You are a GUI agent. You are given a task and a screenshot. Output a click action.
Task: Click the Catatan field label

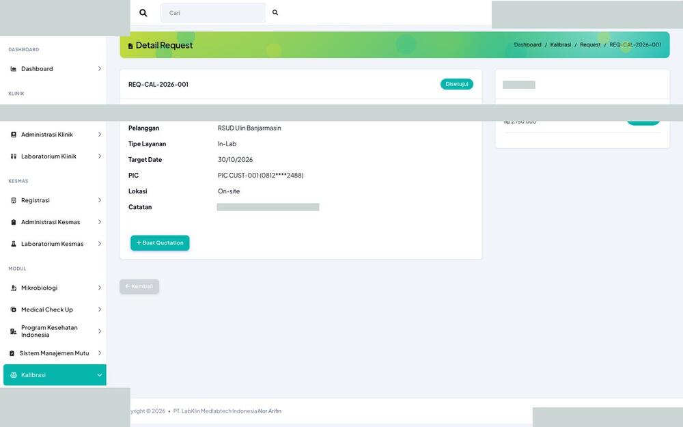click(x=140, y=207)
